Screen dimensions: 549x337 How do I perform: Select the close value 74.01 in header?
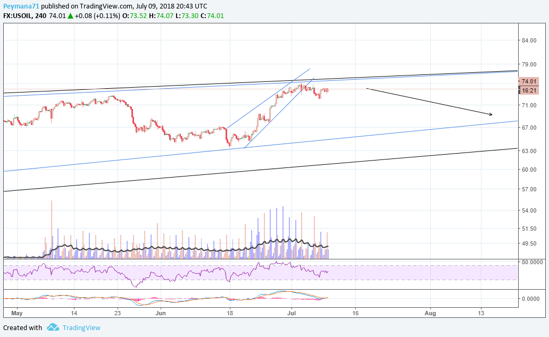215,16
